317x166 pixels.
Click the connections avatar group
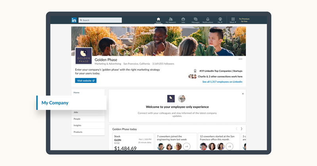(x=193, y=76)
